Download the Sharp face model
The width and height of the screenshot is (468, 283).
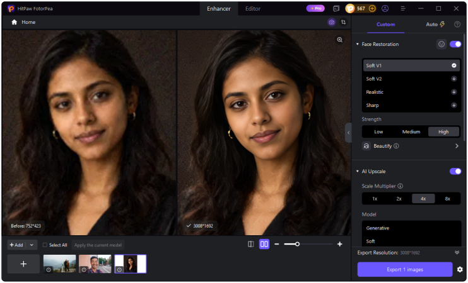453,105
